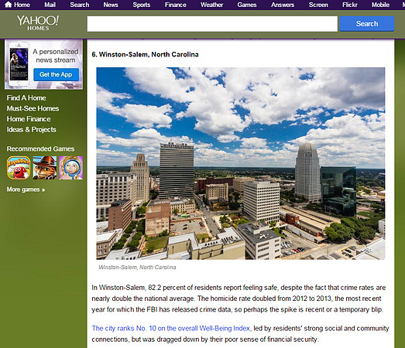Go to News in the top navigation
This screenshot has width=405, height=348.
coord(111,5)
